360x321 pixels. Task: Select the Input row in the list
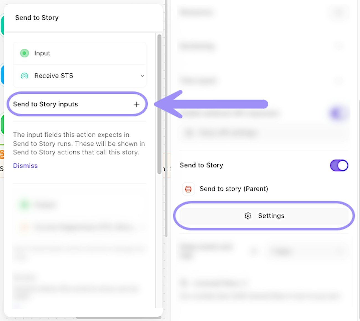[x=80, y=53]
